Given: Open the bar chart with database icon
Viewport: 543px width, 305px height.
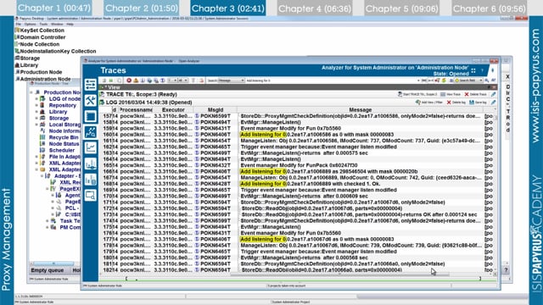Looking at the screenshot, I should 91,180.
